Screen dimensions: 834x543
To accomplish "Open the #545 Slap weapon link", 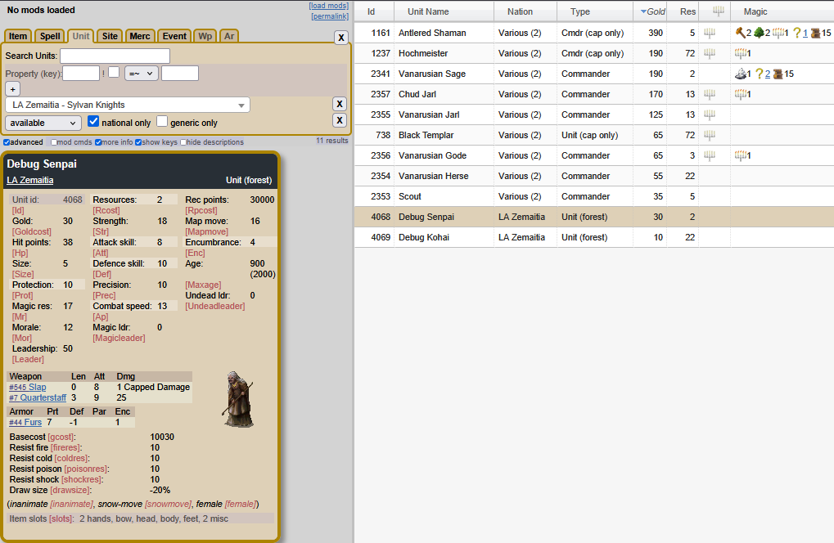I will [x=28, y=388].
